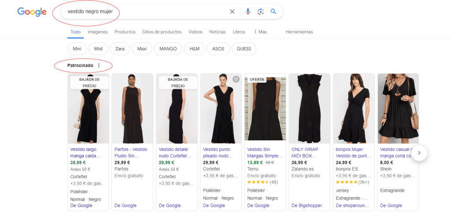Open 'Vestido largo manga caída' product link

point(85,153)
